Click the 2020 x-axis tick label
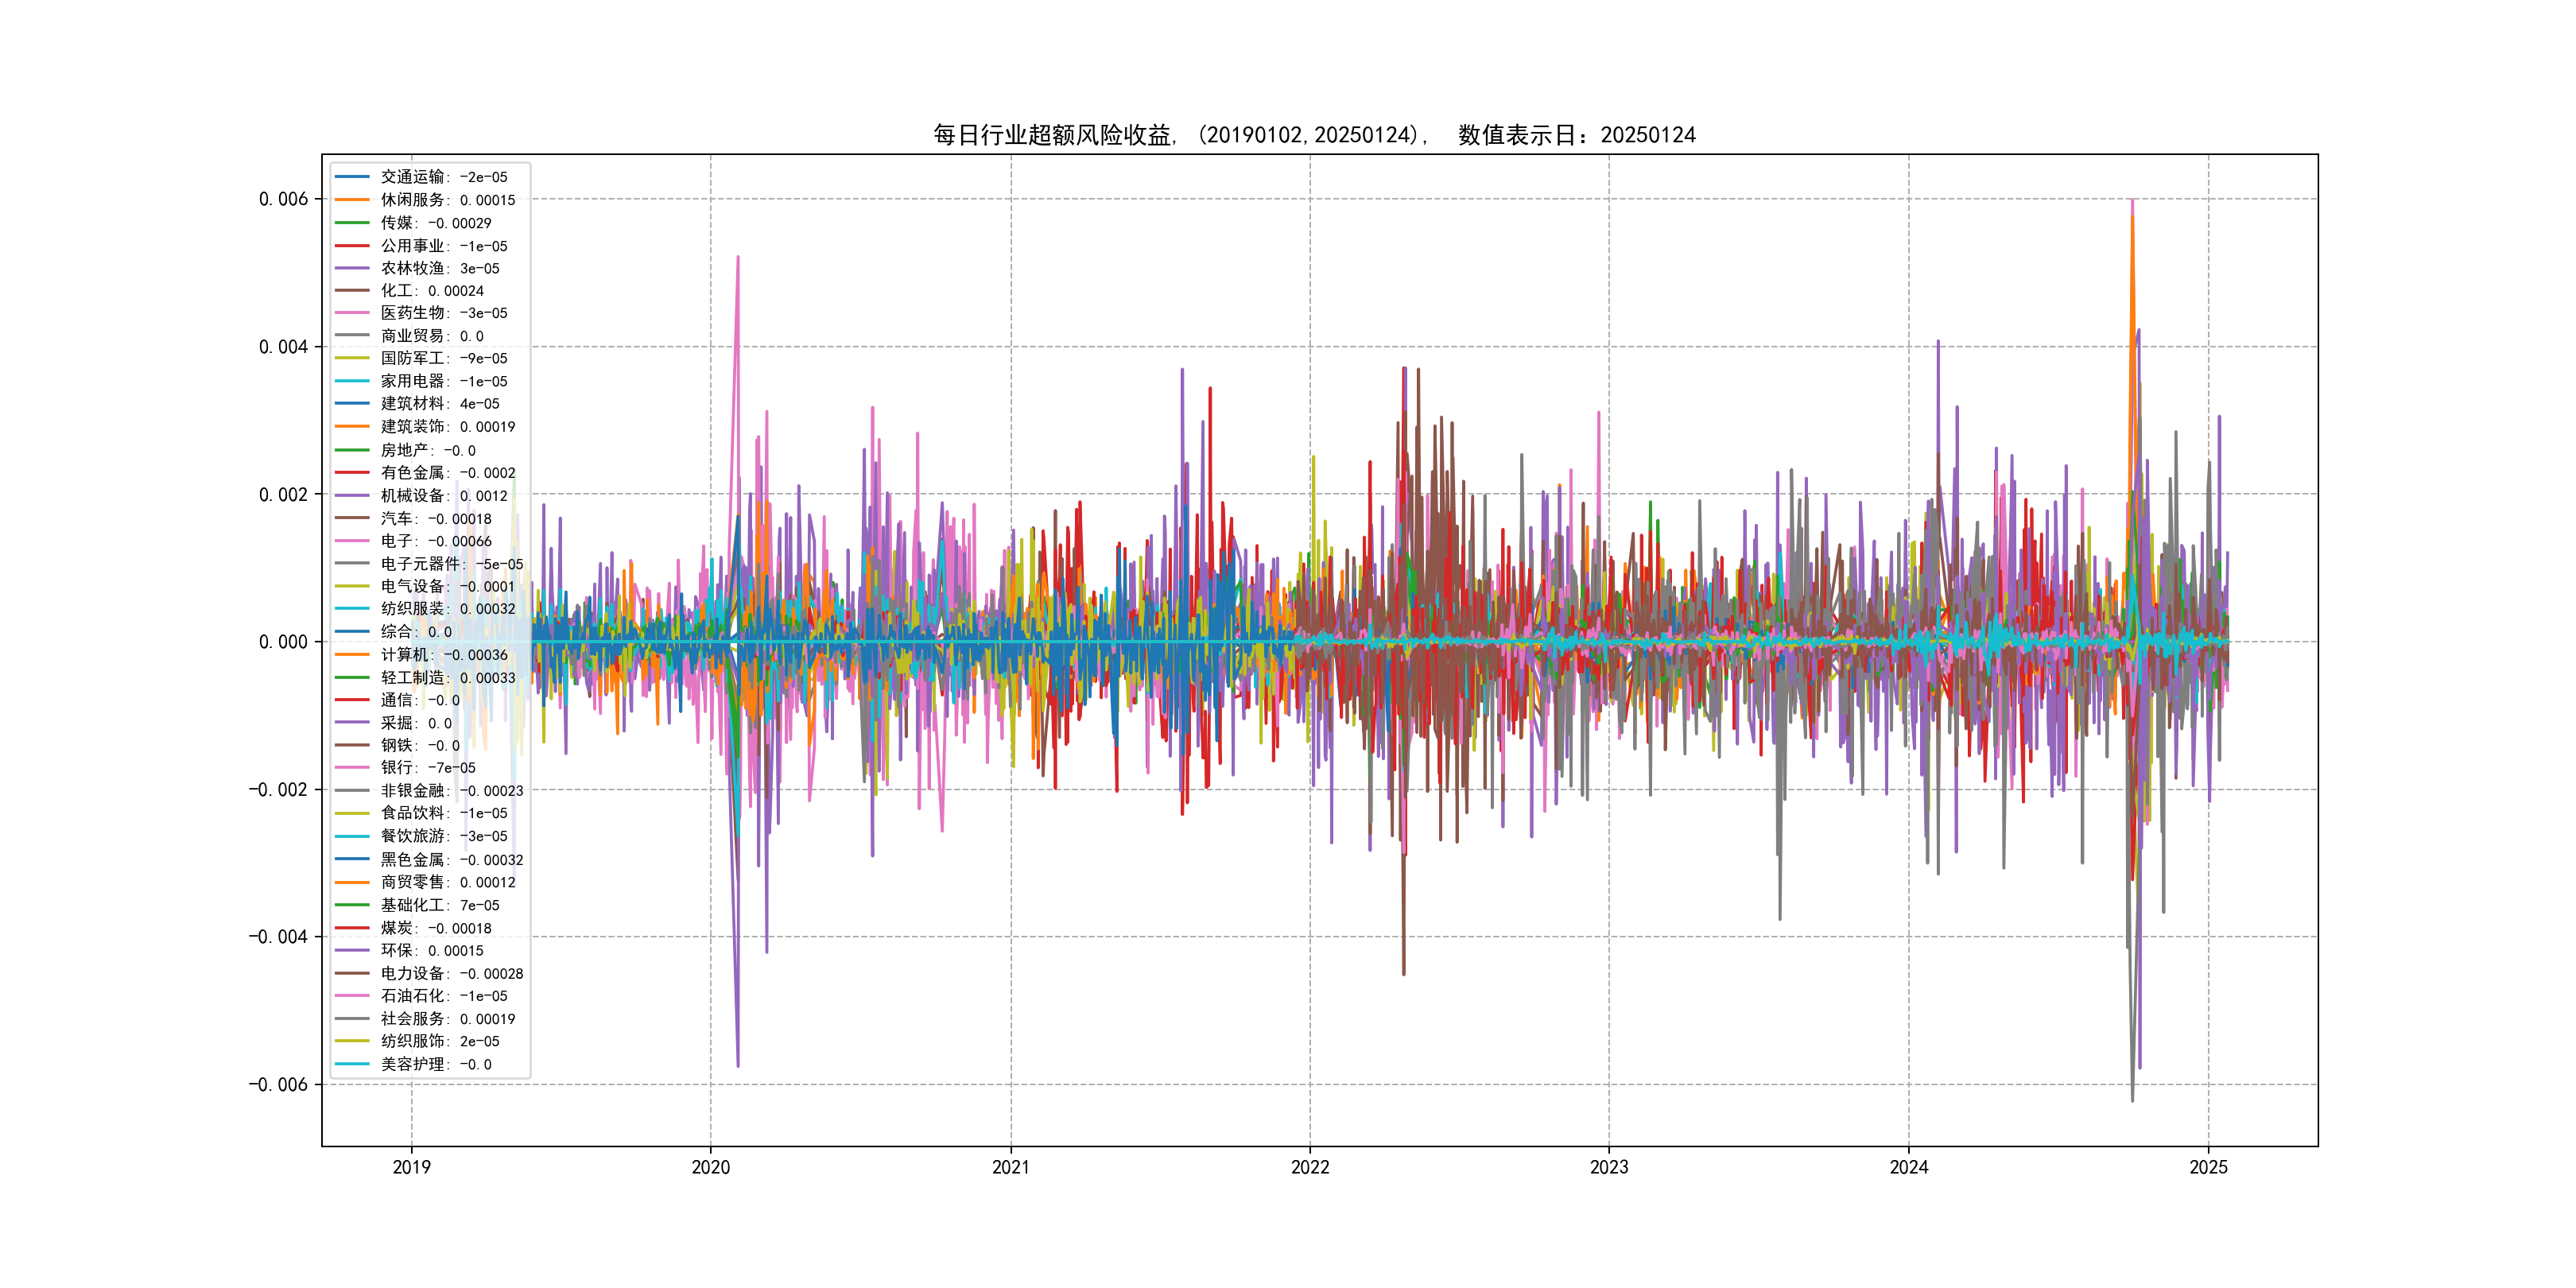 (710, 1167)
